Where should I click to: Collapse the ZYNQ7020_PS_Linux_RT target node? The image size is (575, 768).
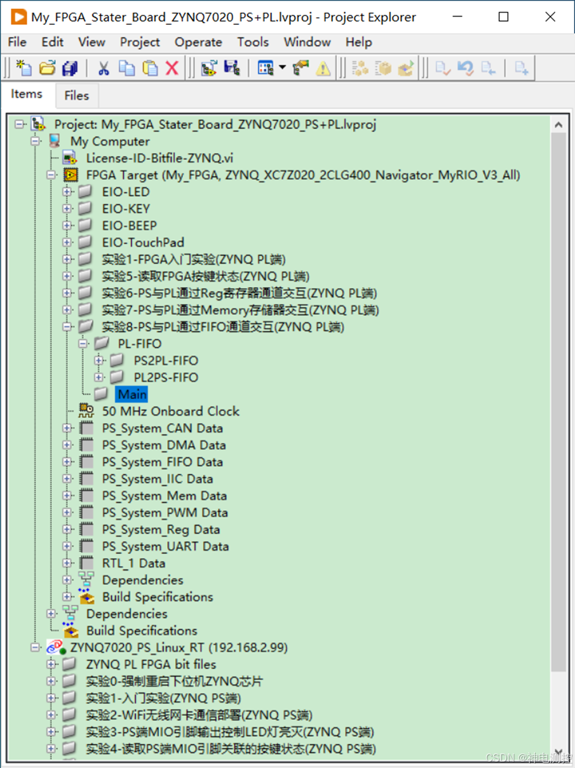click(x=35, y=647)
